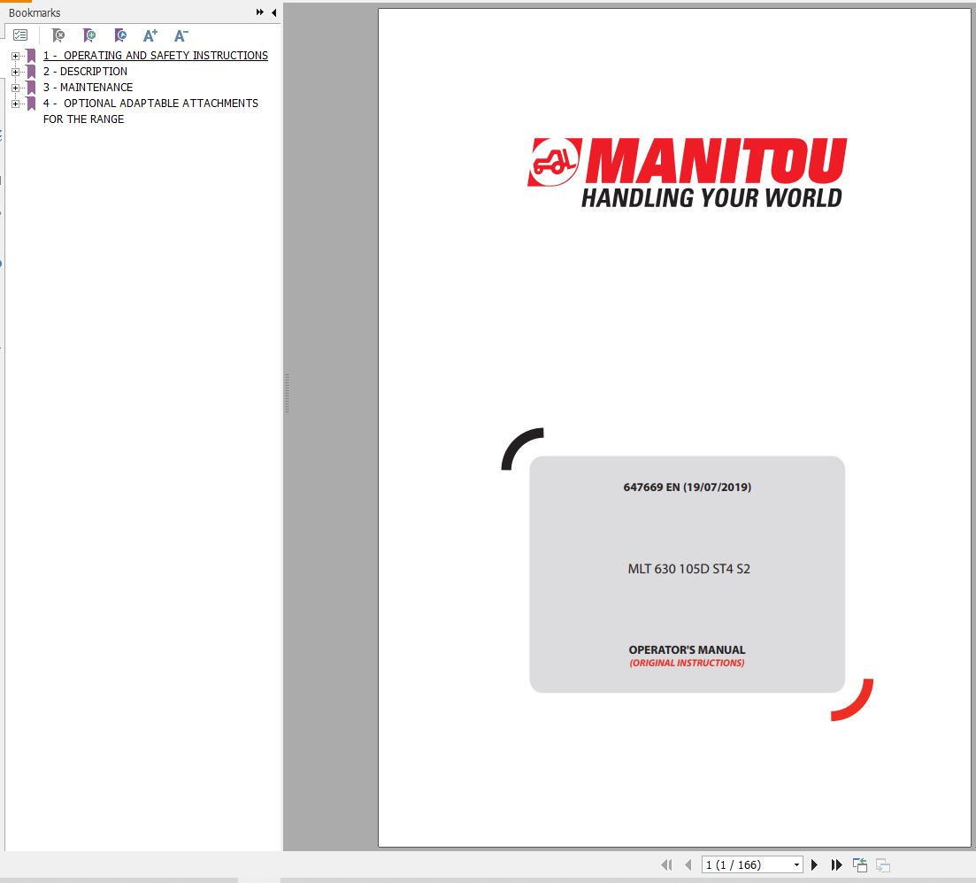The width and height of the screenshot is (976, 883).
Task: Click the Bookmarks panel title
Action: pos(35,12)
